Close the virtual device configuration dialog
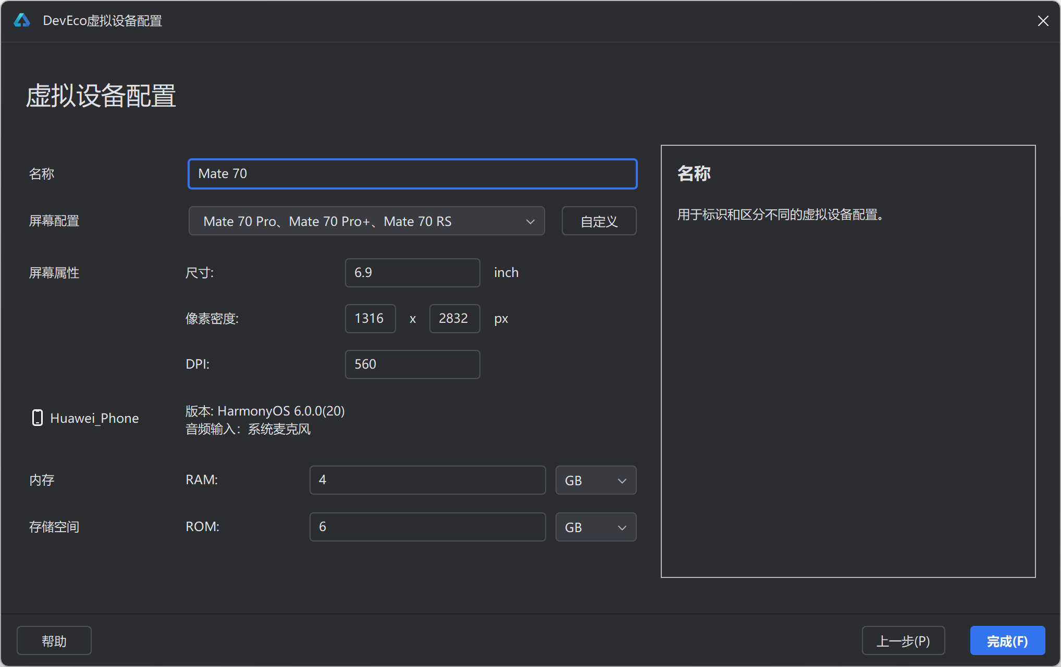The image size is (1061, 667). point(1043,21)
